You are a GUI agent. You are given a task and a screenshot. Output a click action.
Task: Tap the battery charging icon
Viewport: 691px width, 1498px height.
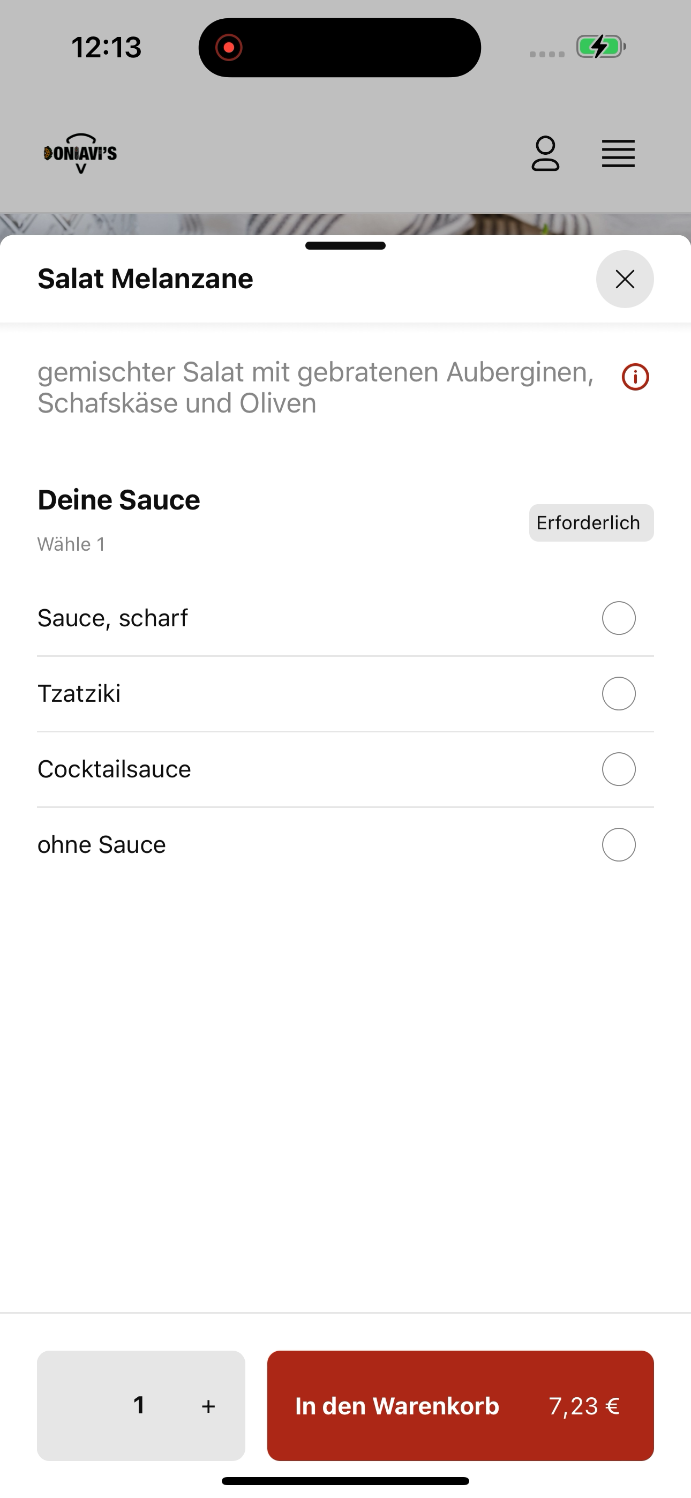(x=601, y=47)
